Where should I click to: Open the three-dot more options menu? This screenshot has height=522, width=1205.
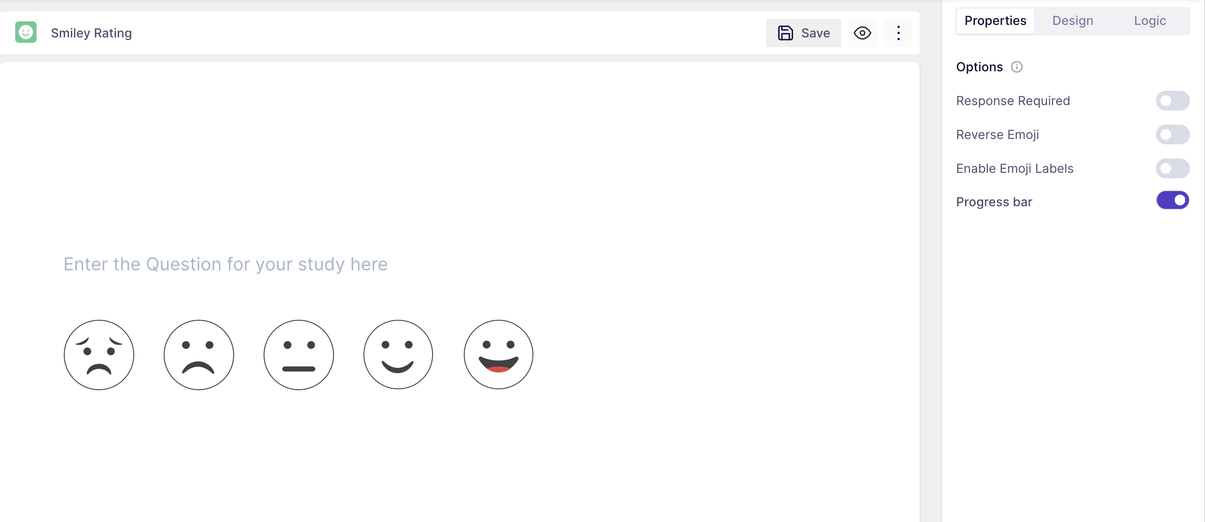pos(898,33)
